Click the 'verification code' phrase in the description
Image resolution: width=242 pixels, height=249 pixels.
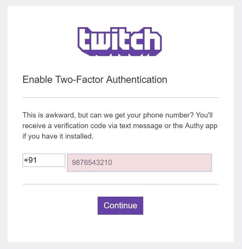point(80,126)
